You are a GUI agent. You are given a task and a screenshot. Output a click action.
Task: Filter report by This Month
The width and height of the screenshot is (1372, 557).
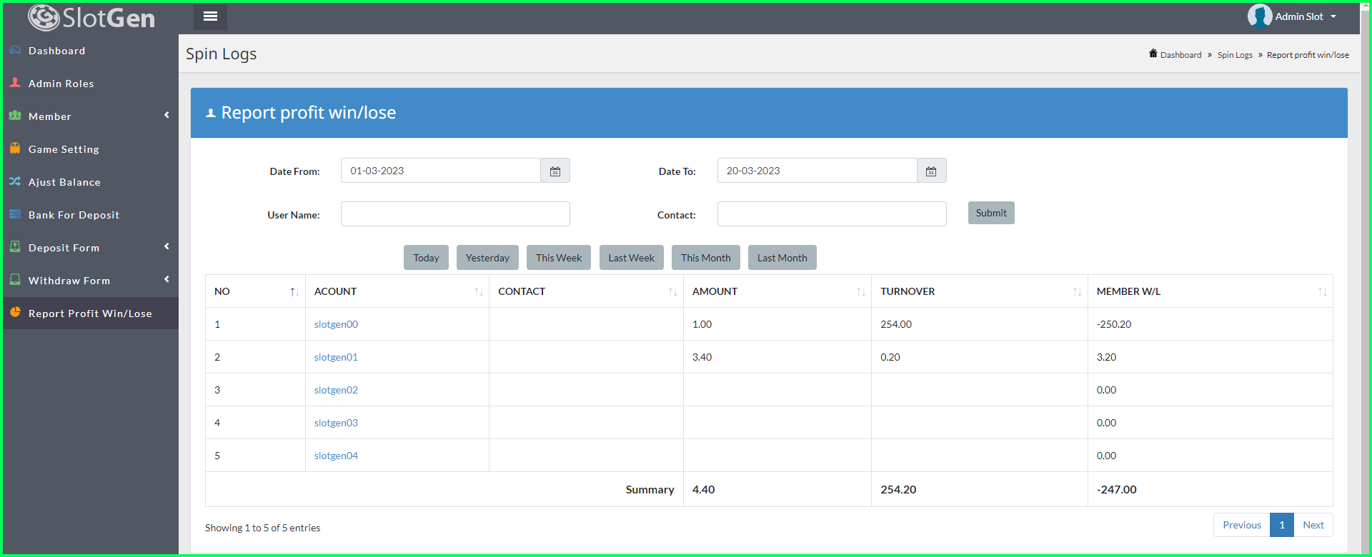coord(706,258)
